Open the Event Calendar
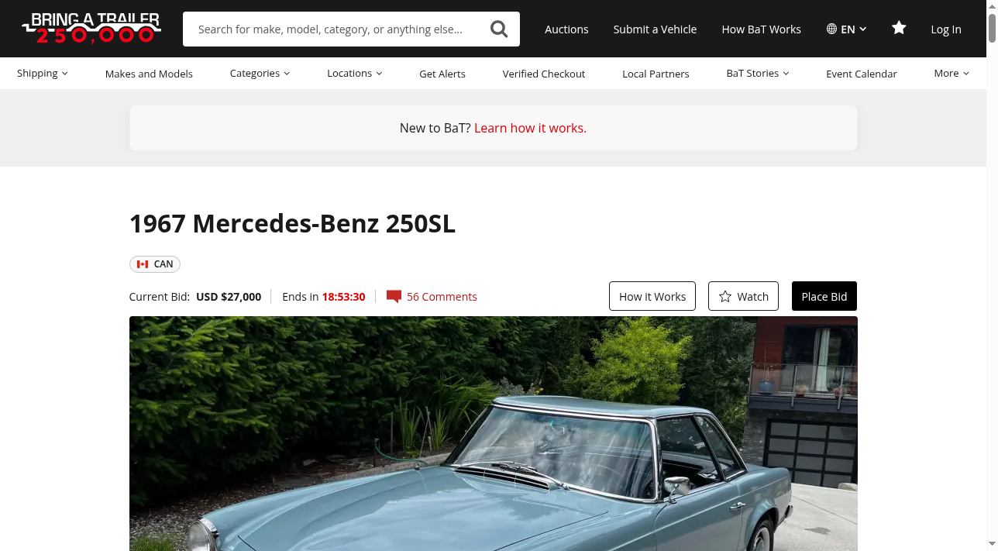 (861, 74)
